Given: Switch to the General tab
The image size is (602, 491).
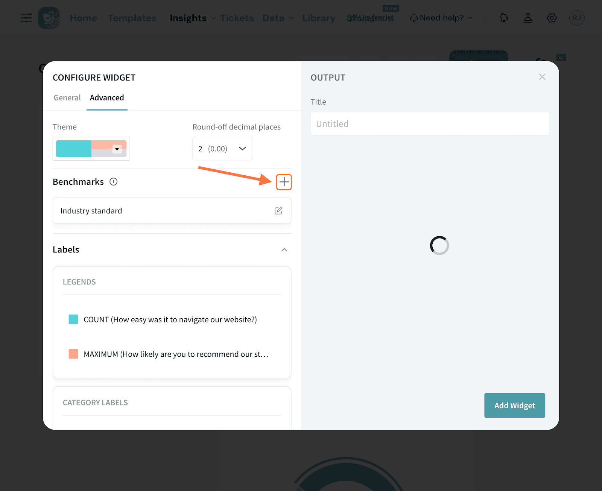Looking at the screenshot, I should click(x=67, y=98).
